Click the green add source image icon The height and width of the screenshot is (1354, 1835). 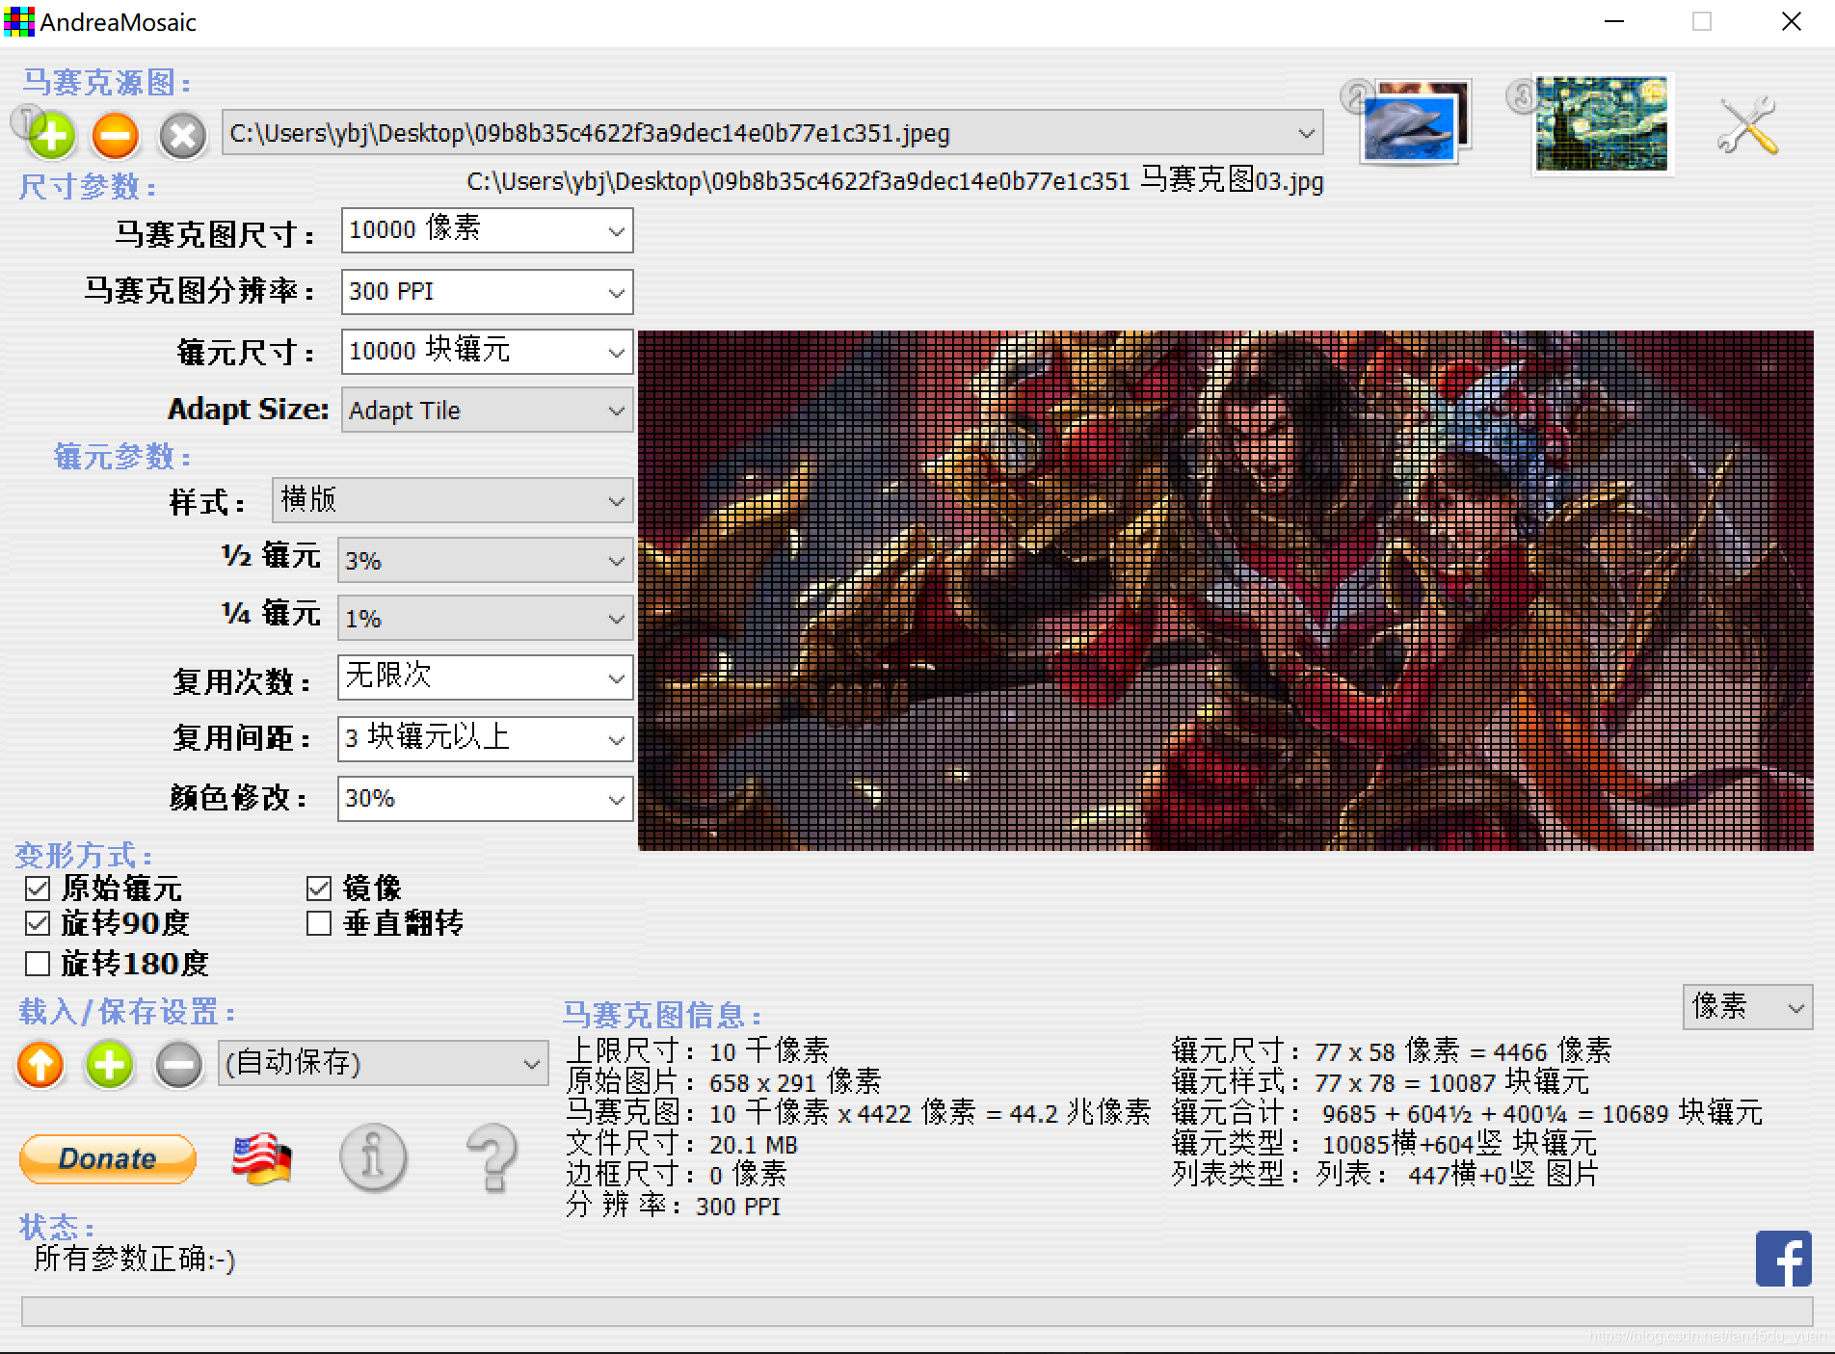pos(51,135)
